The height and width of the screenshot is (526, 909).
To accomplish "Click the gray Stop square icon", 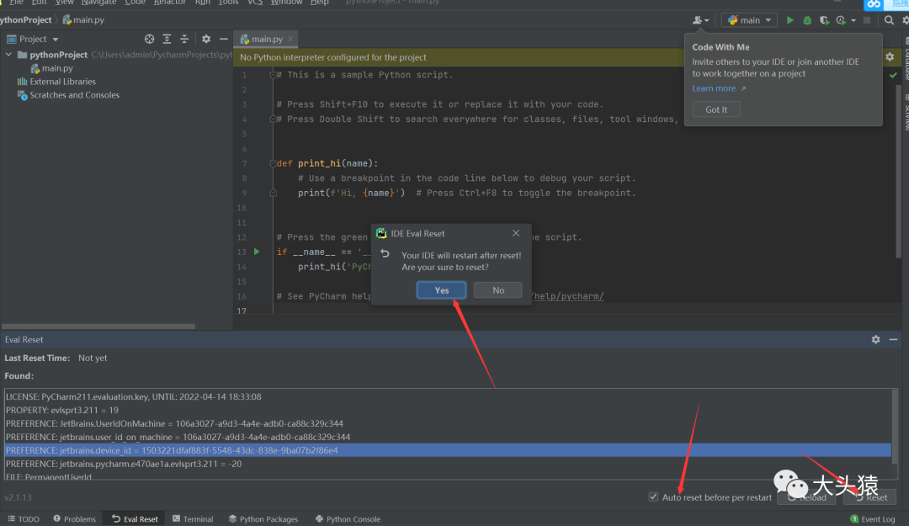I will coord(867,20).
